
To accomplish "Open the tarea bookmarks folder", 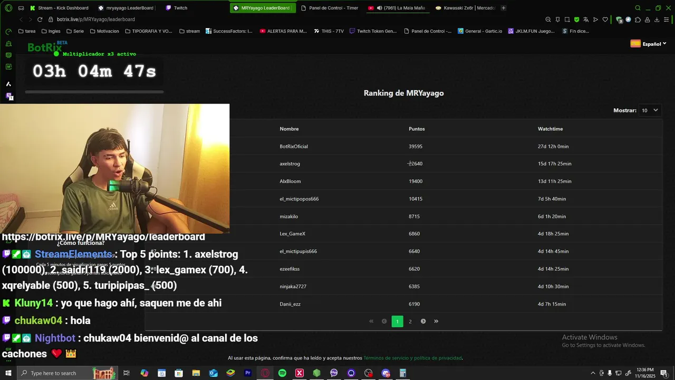I will [27, 31].
